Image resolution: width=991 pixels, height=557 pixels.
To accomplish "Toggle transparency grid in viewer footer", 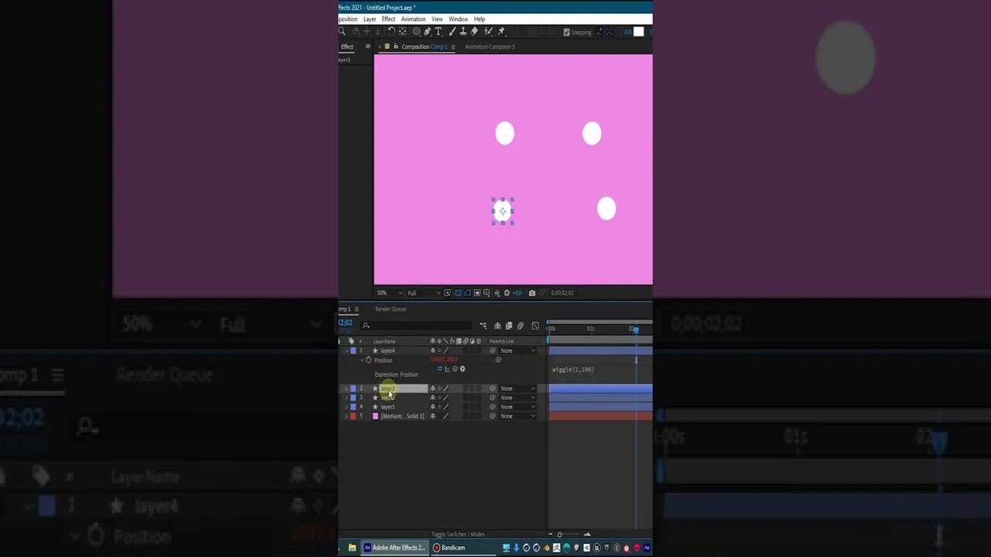I will (458, 293).
